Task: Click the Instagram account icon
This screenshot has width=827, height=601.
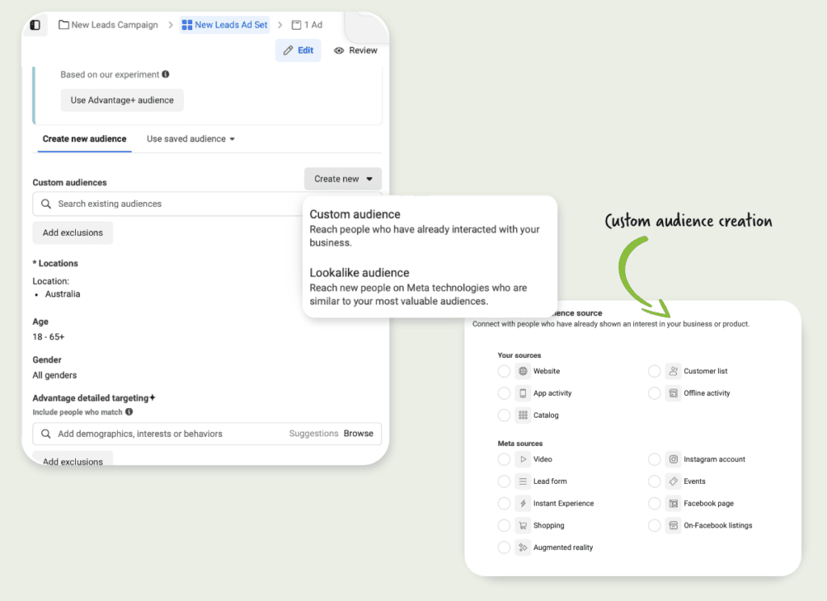Action: 674,460
